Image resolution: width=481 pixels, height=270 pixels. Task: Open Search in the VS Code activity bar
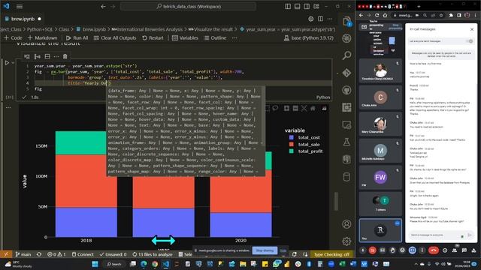[x=346, y=55]
